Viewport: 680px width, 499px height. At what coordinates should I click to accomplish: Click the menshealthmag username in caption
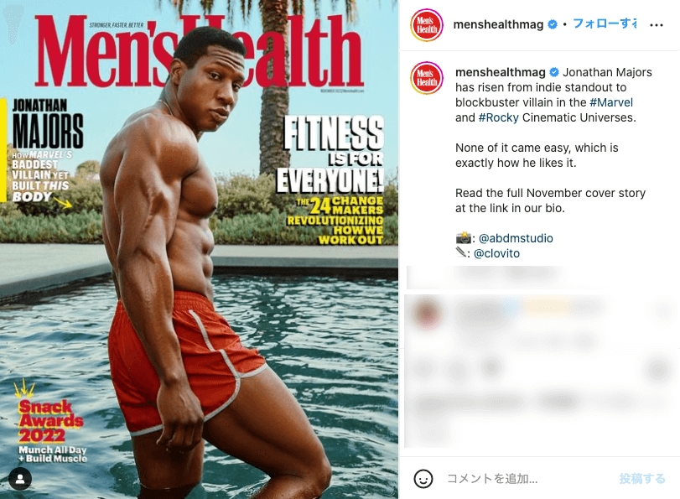pos(501,72)
